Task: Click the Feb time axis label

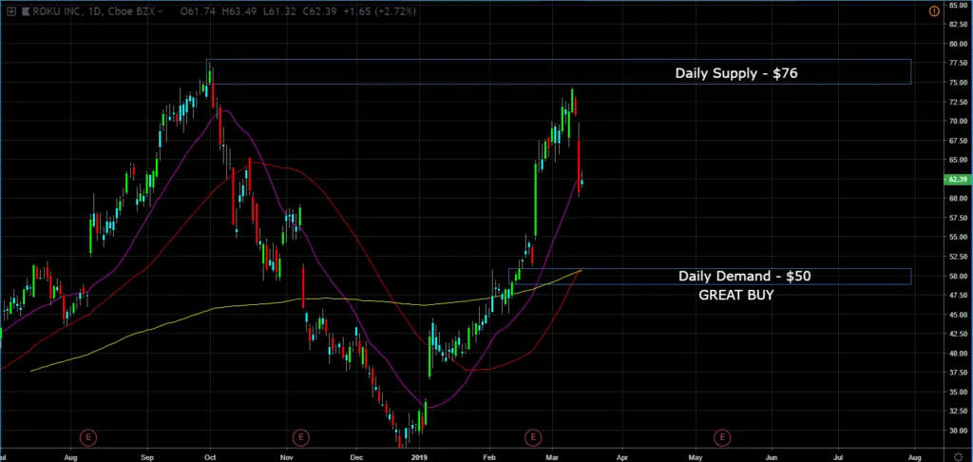Action: click(489, 456)
